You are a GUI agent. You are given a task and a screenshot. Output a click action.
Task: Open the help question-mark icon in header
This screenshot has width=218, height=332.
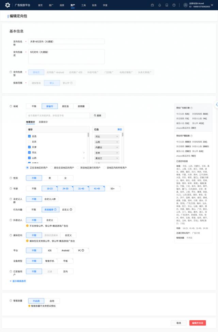click(x=174, y=5)
